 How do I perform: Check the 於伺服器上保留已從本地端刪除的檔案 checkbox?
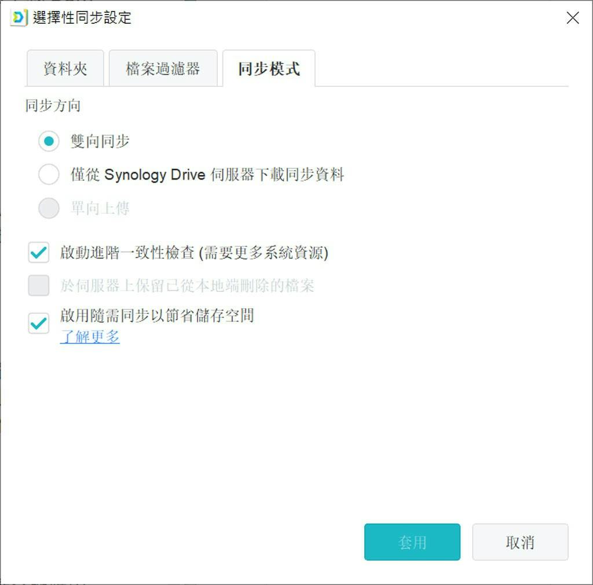point(39,286)
